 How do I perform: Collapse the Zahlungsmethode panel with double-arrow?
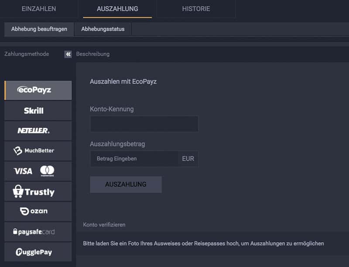pyautogui.click(x=68, y=54)
